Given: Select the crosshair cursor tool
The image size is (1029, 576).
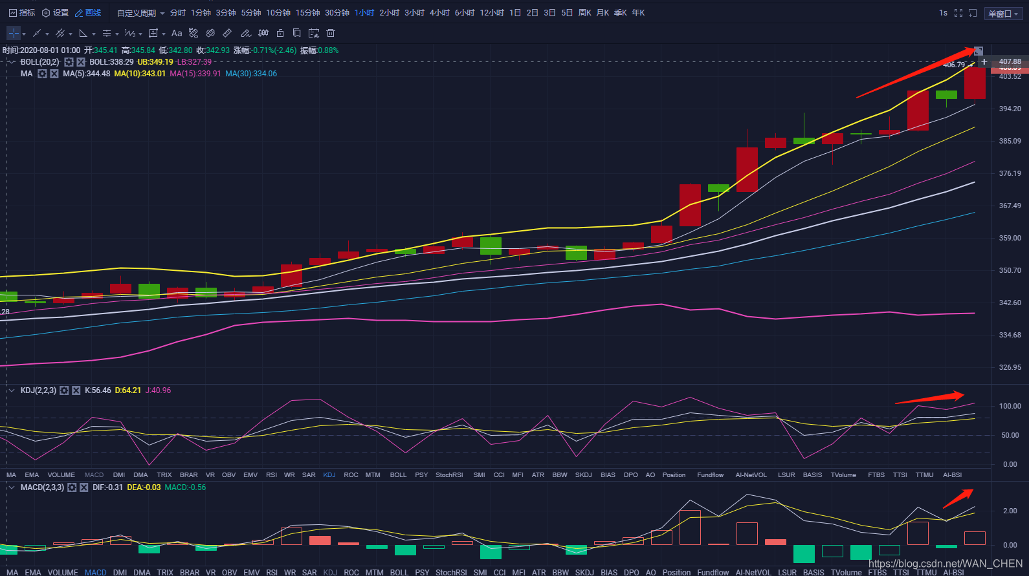Looking at the screenshot, I should pos(14,33).
